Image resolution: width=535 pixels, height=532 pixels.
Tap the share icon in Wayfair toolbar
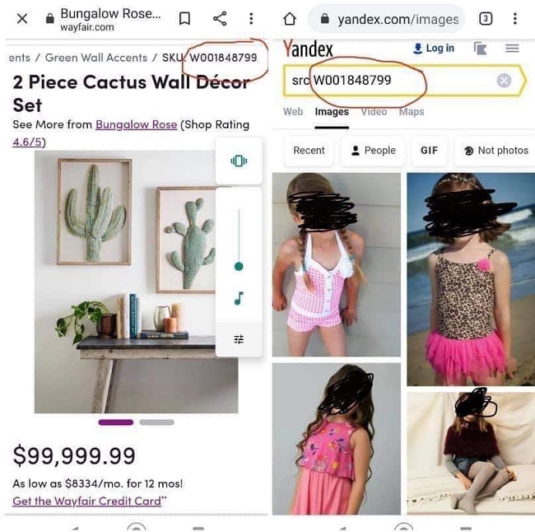(x=220, y=18)
